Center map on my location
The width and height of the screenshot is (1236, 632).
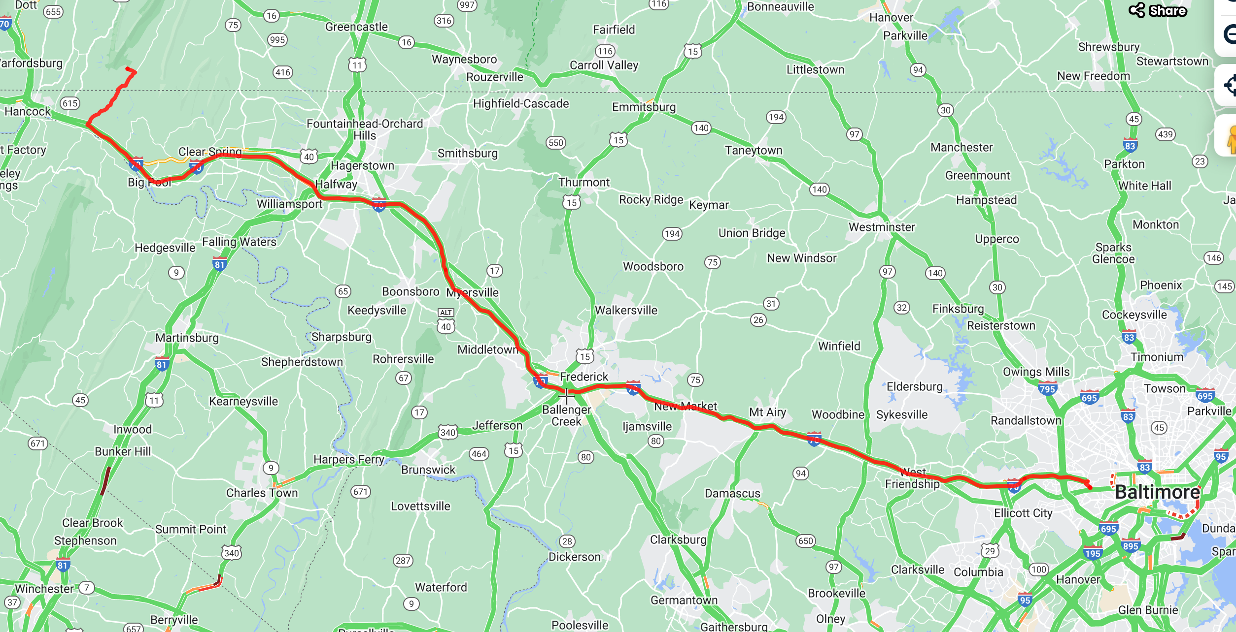1229,85
